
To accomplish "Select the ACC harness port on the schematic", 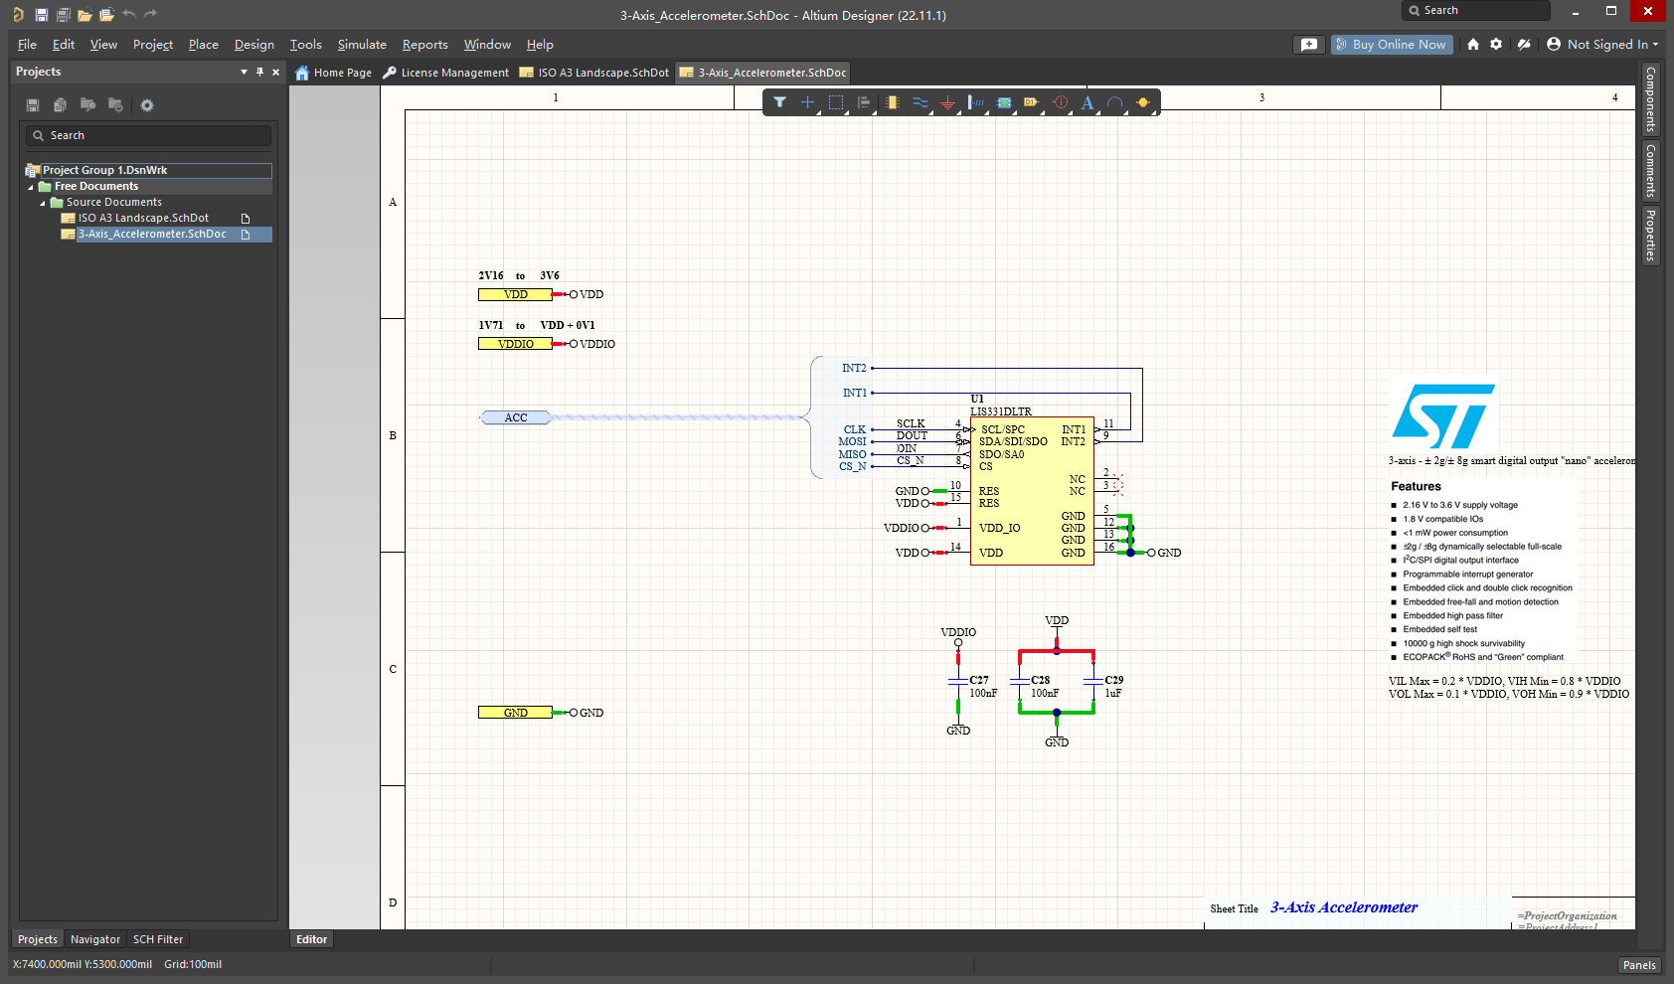I will [516, 417].
